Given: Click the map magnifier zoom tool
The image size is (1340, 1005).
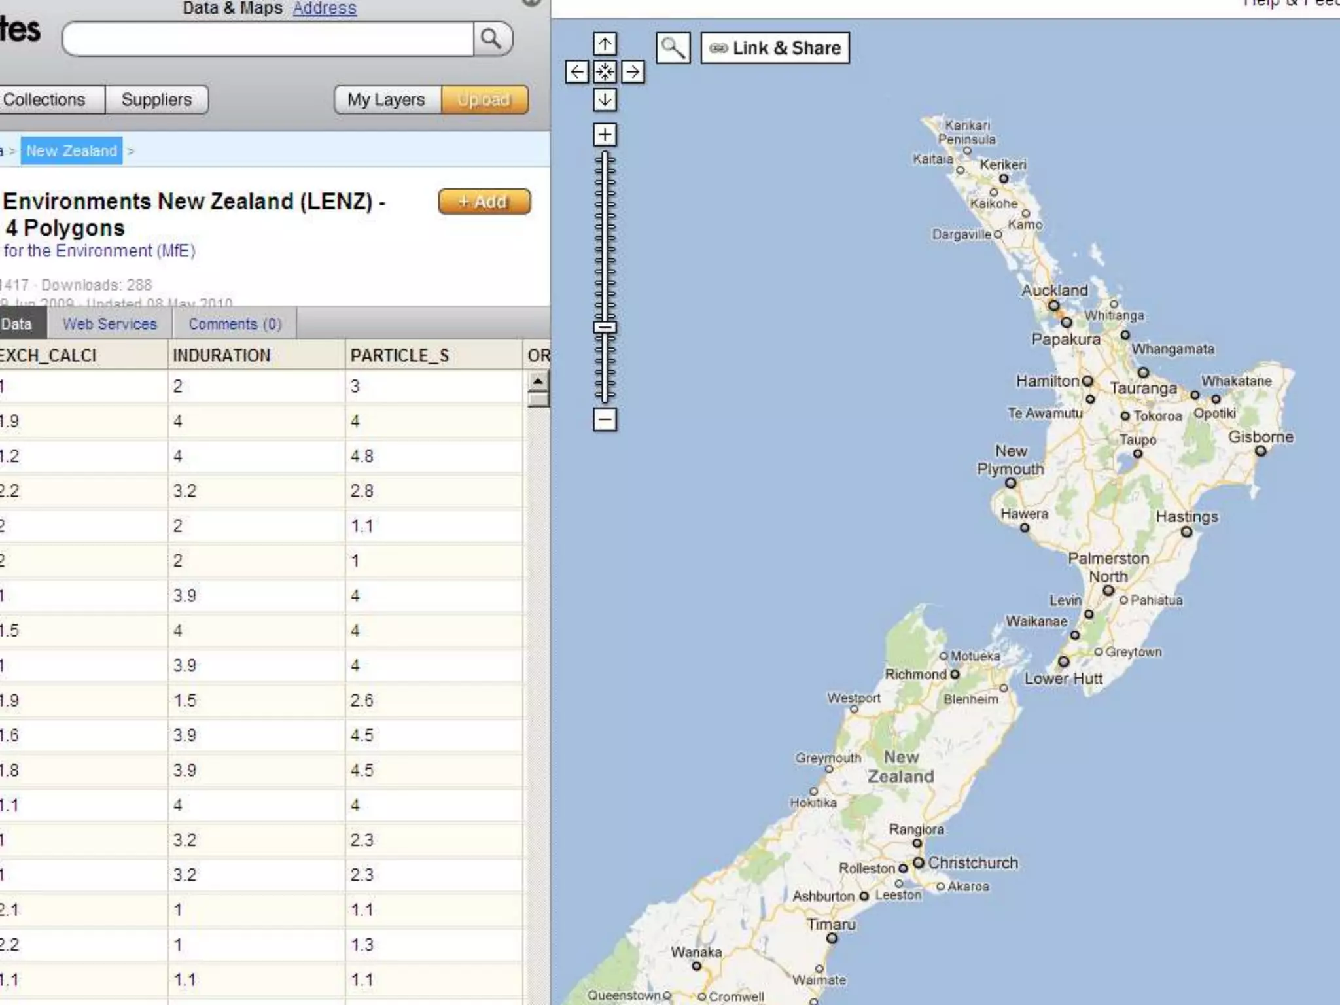Looking at the screenshot, I should [x=673, y=48].
